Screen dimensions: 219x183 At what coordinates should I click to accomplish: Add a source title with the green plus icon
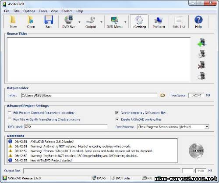(202, 43)
